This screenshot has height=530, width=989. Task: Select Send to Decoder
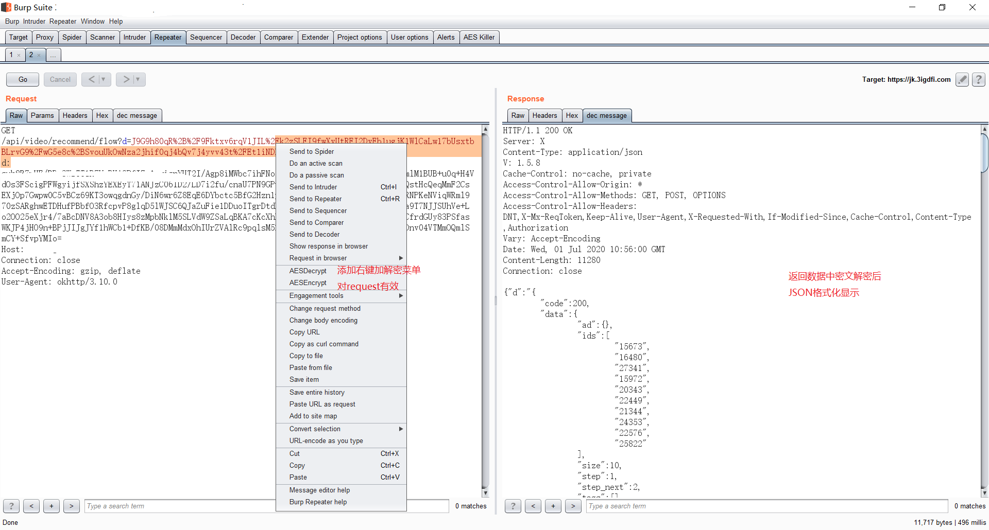(x=341, y=235)
